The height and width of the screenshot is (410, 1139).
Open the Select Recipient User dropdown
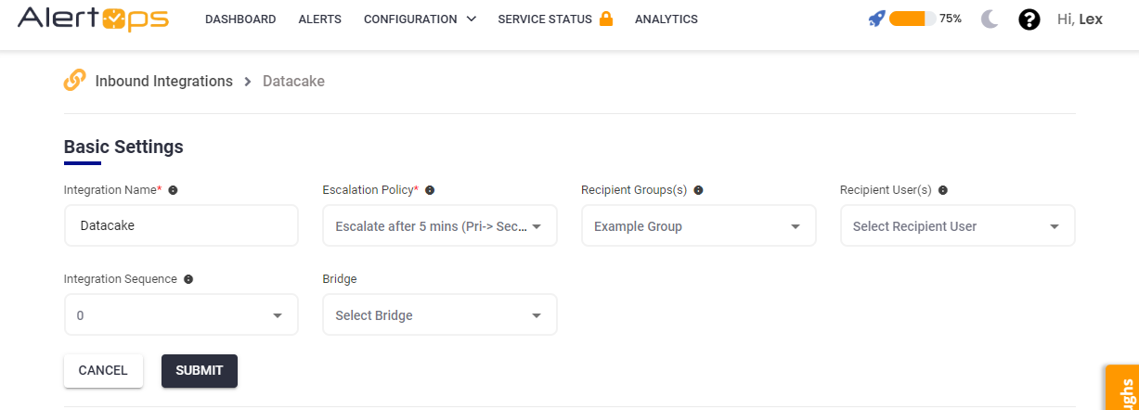pyautogui.click(x=957, y=226)
